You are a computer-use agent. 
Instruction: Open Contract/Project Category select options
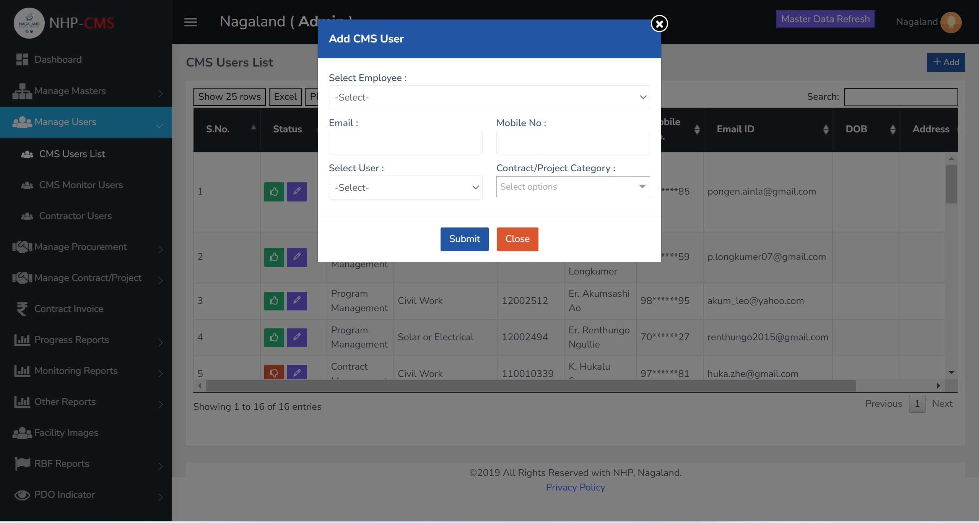pos(573,187)
